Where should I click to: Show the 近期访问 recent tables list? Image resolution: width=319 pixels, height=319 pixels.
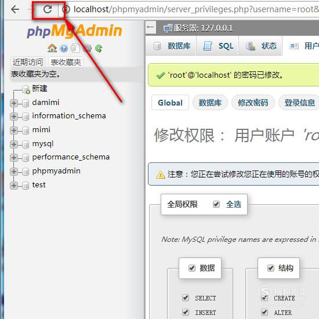[28, 62]
